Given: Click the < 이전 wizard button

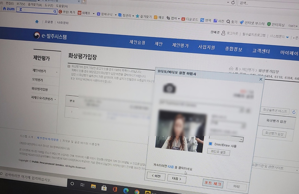Looking at the screenshot, I should (156, 176).
